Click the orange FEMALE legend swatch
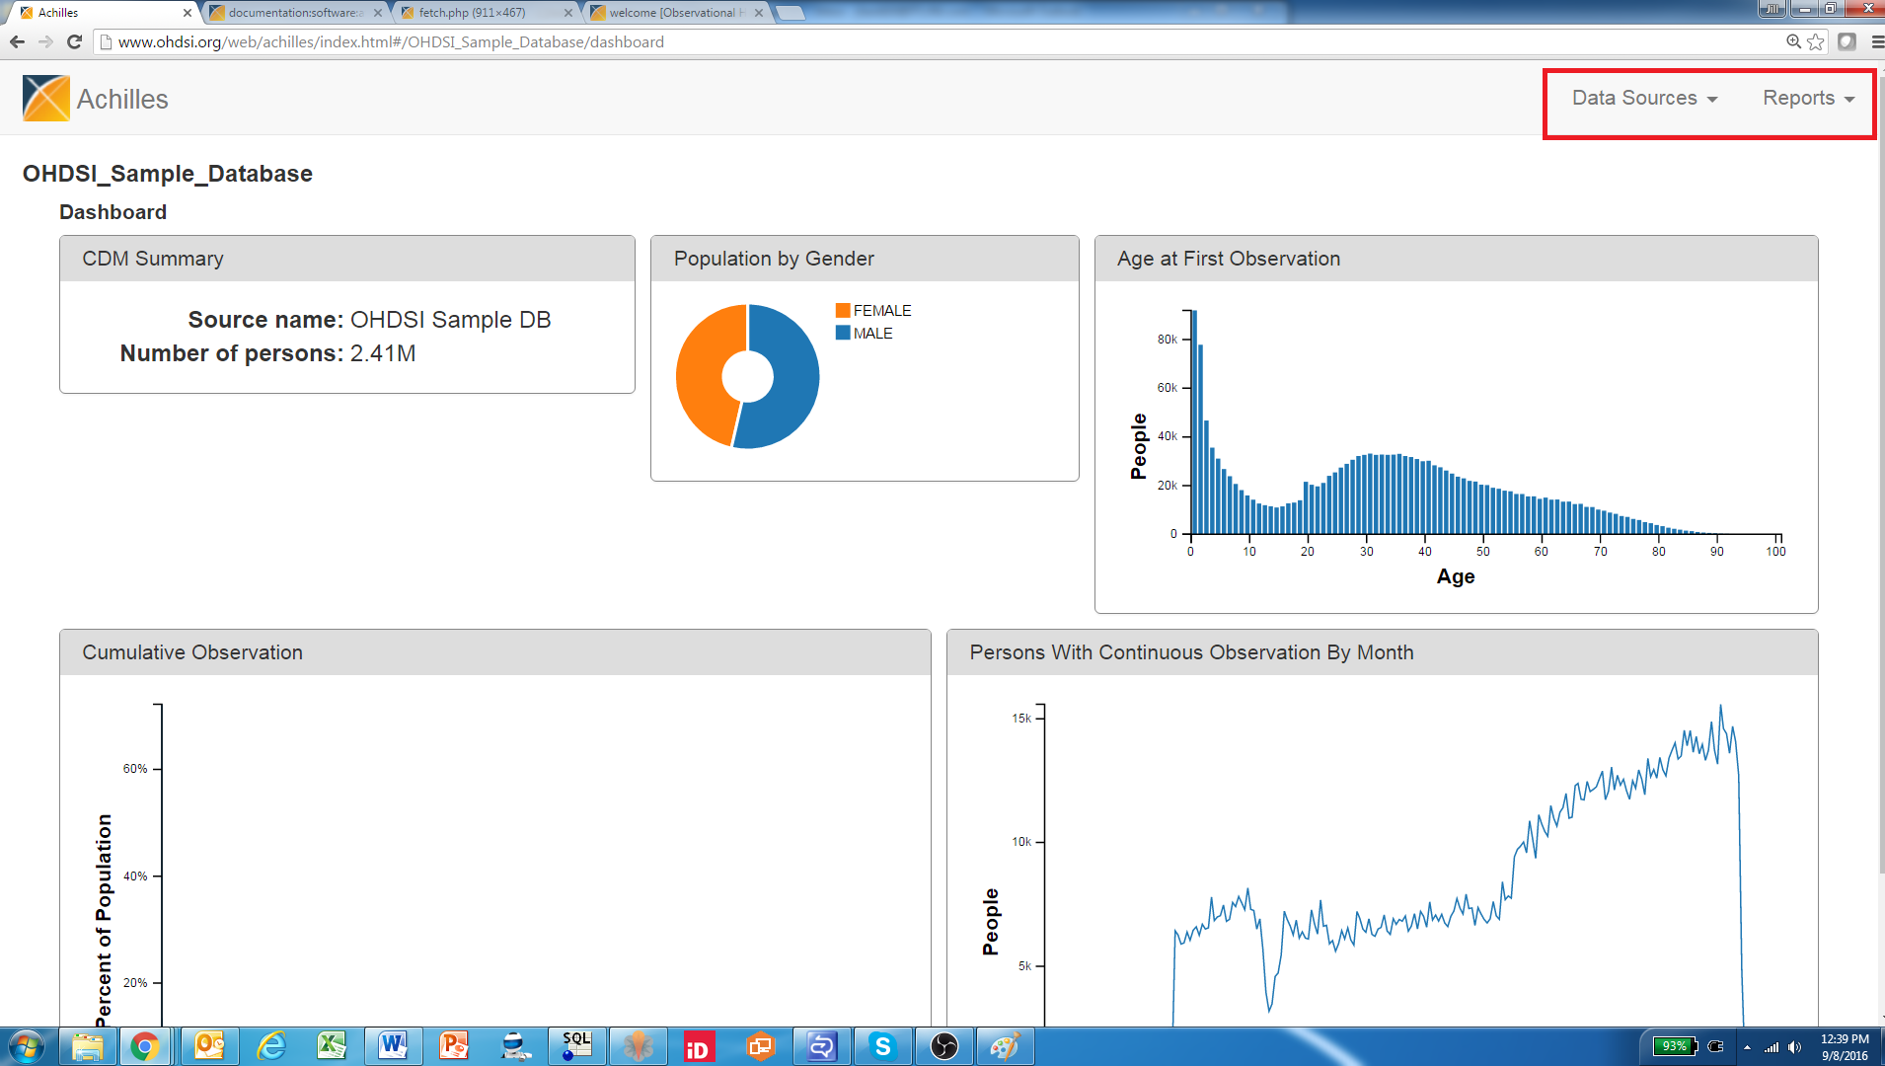This screenshot has height=1066, width=1885. pyautogui.click(x=843, y=310)
